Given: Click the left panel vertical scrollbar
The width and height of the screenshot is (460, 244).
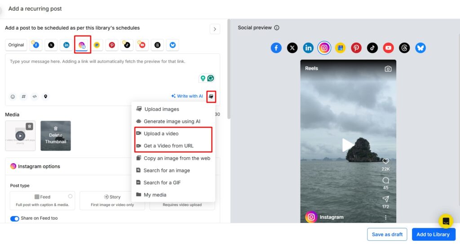Looking at the screenshot, I should 229,69.
